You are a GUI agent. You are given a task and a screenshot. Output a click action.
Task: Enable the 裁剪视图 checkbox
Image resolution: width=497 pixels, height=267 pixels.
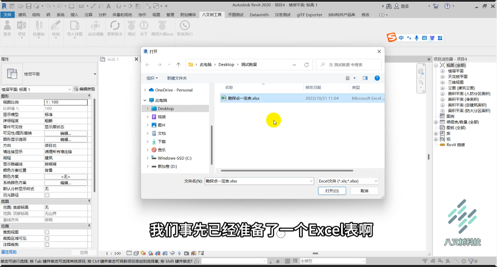click(x=47, y=232)
